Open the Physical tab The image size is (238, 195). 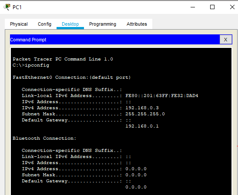tap(19, 24)
